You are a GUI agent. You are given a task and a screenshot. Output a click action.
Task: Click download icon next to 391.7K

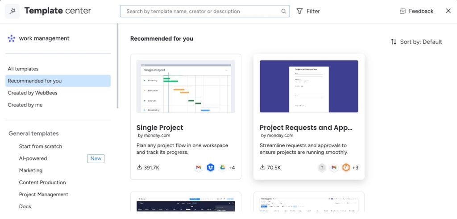(139, 167)
